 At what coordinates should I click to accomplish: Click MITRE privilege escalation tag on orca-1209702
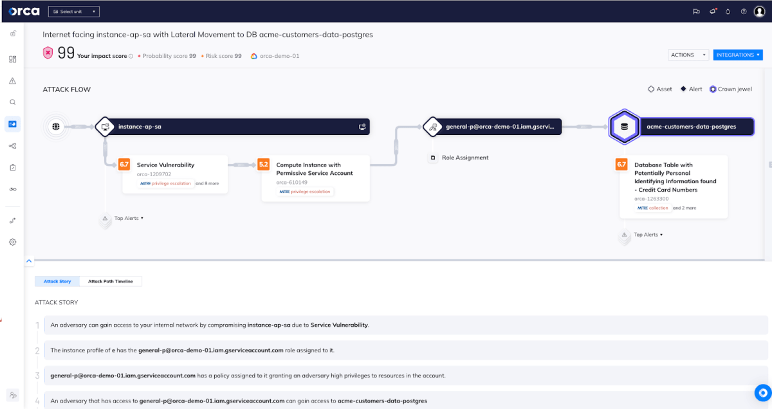[166, 183]
